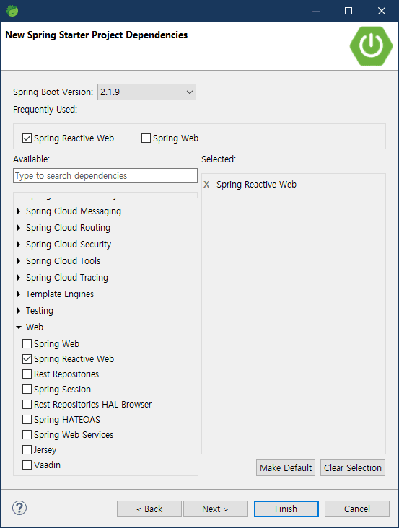Check Spring Web under Frequently Used

pos(146,138)
